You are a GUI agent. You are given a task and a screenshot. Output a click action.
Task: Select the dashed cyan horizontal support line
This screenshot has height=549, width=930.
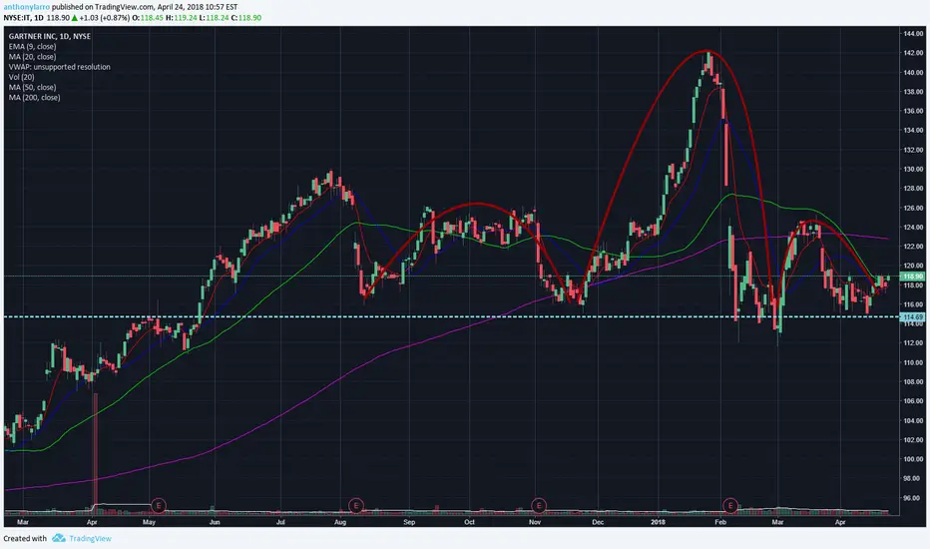point(451,317)
